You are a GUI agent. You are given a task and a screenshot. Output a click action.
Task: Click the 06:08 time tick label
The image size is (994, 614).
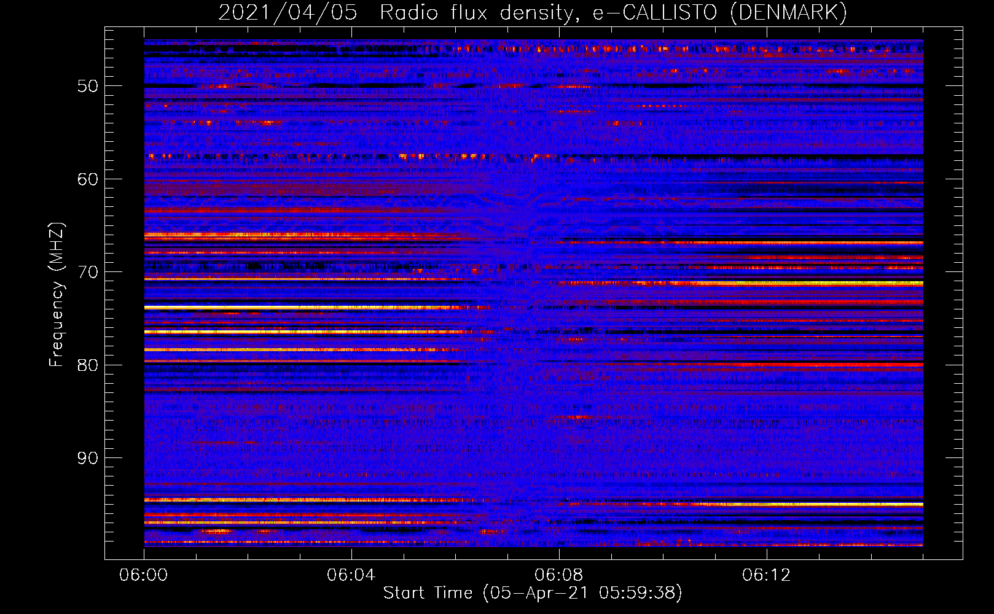click(558, 575)
